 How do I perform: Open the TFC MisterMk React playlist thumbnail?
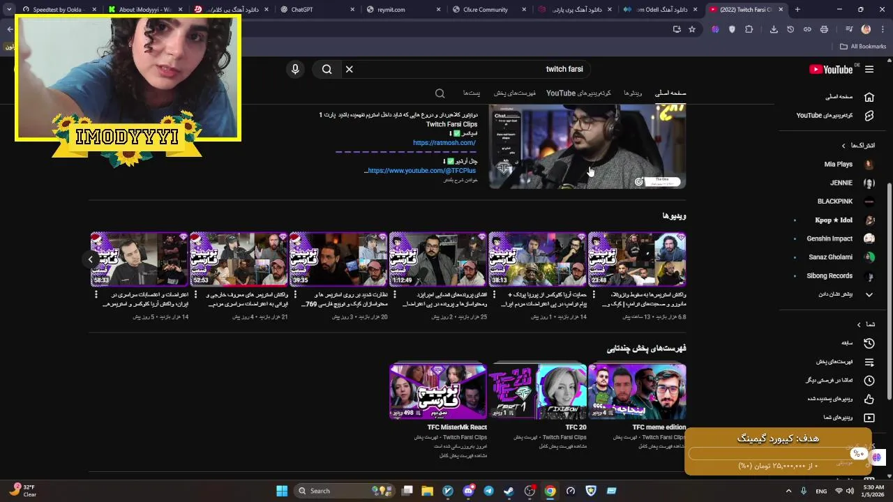coord(438,391)
